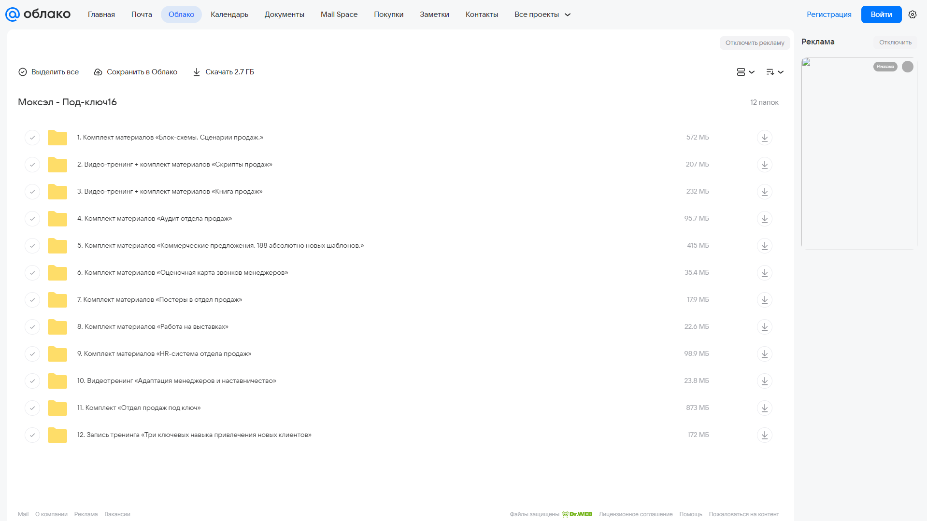Image resolution: width=927 pixels, height=521 pixels.
Task: Tick the checkbox beside «Постеры в отдел продаж»
Action: pyautogui.click(x=32, y=300)
